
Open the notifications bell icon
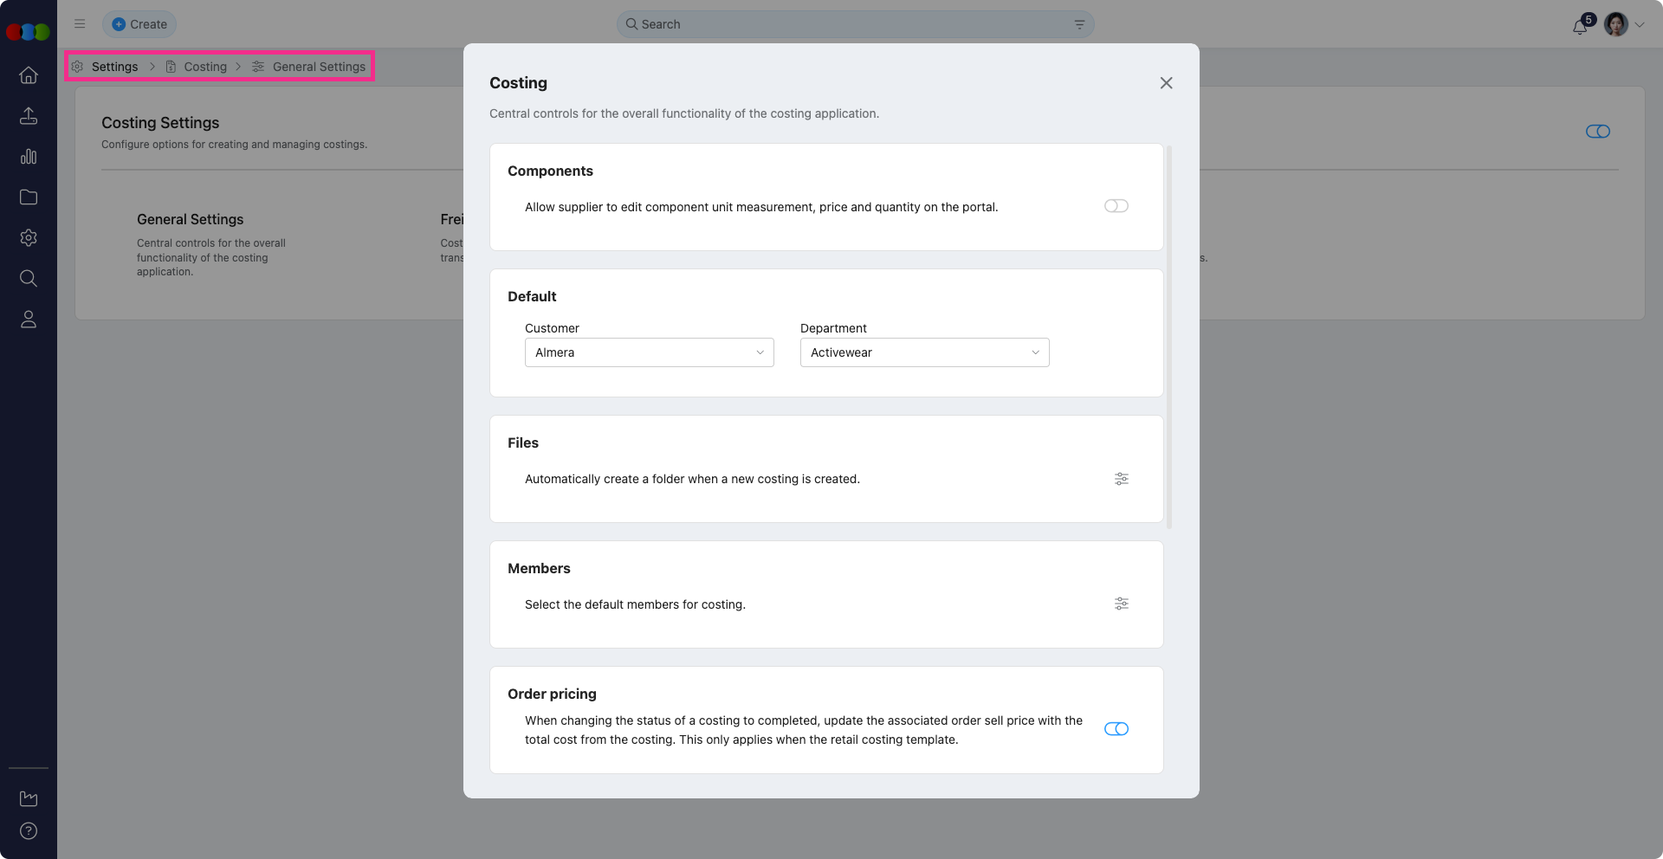(1580, 26)
